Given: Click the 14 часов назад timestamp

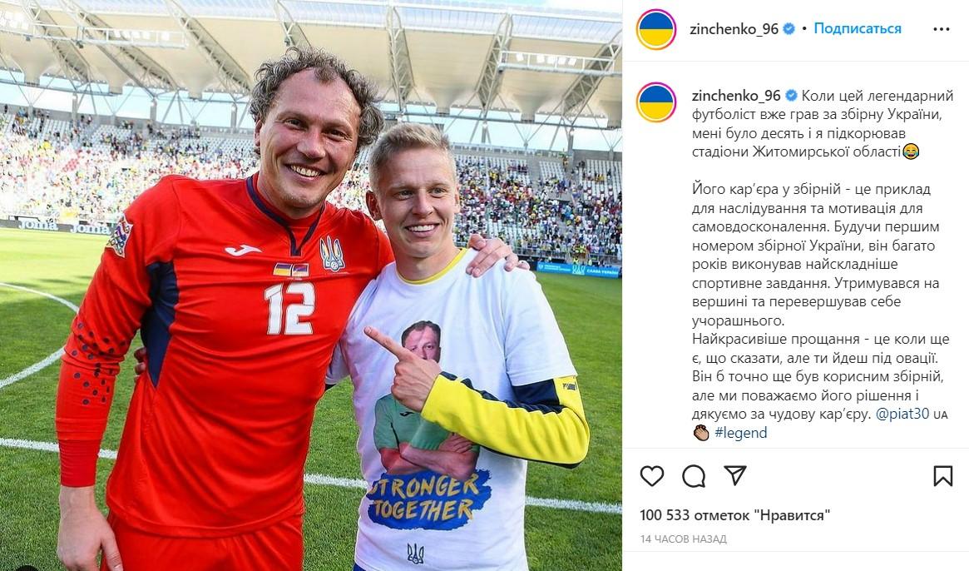Looking at the screenshot, I should pos(684,539).
